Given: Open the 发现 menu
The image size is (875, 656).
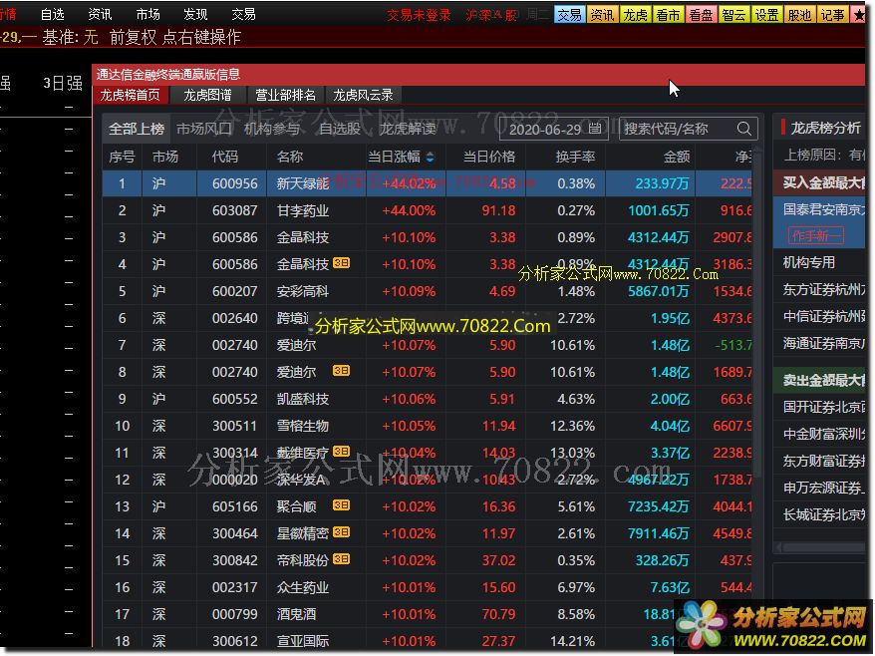Looking at the screenshot, I should tap(195, 14).
